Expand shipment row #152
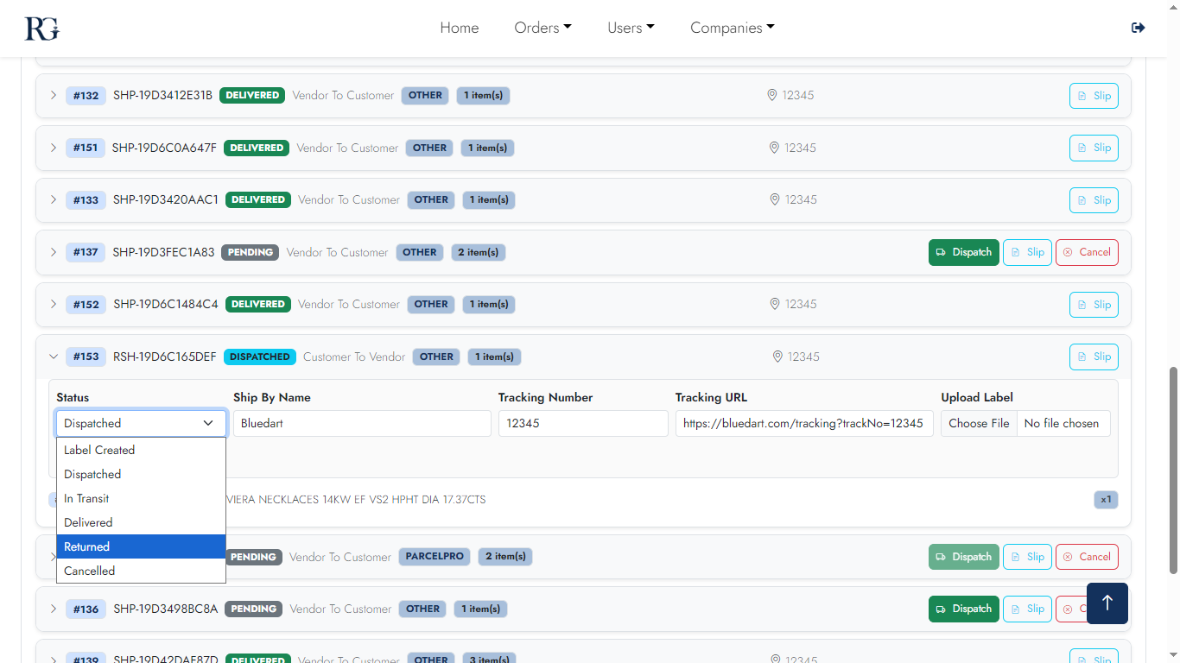 [x=53, y=305]
